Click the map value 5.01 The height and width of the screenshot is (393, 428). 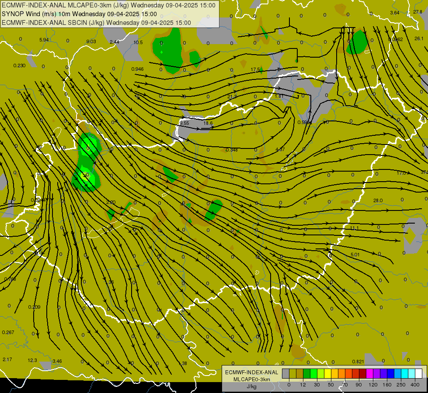coord(355,255)
